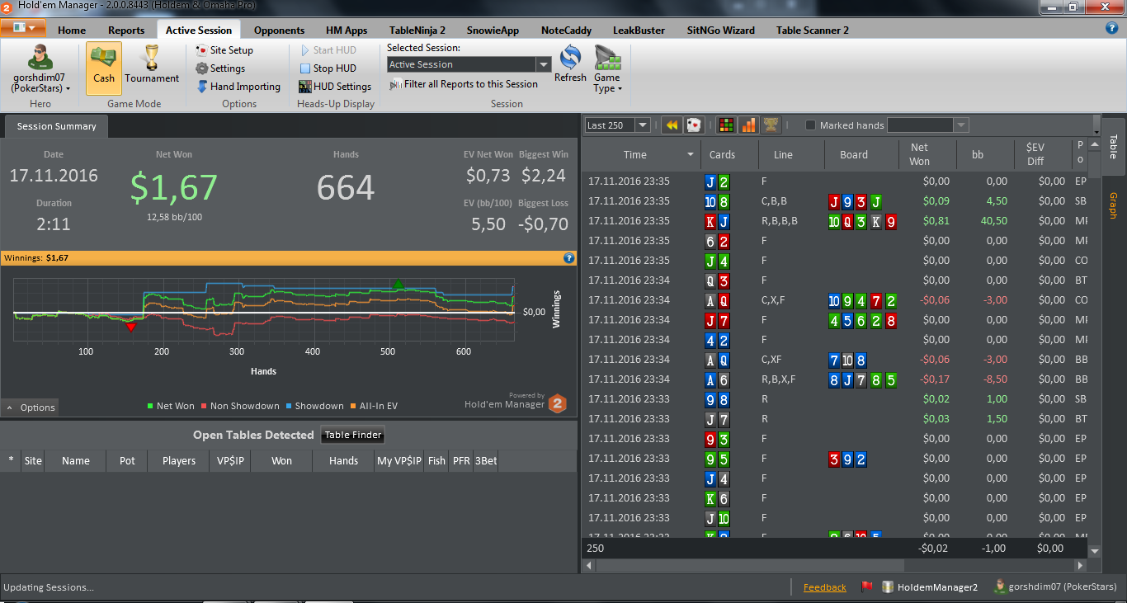Sort hands by Net Won column
The height and width of the screenshot is (603, 1127).
click(919, 155)
